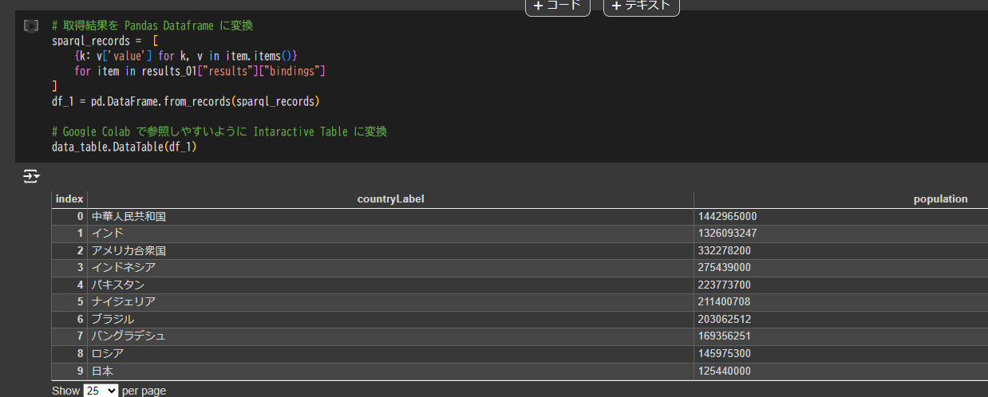This screenshot has height=397, width=988.
Task: Add a text cell with the テキスト button
Action: pyautogui.click(x=642, y=5)
